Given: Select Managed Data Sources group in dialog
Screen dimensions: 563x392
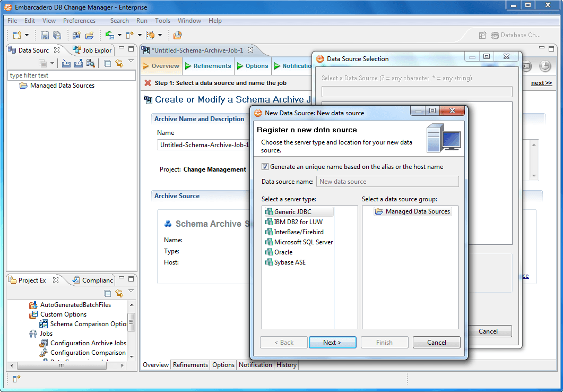Looking at the screenshot, I should (x=412, y=211).
